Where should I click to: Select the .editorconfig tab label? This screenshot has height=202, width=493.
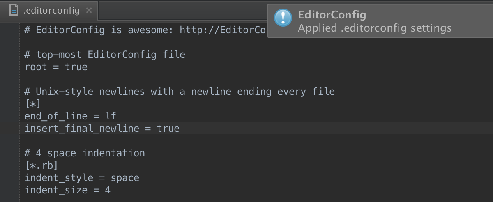click(52, 10)
